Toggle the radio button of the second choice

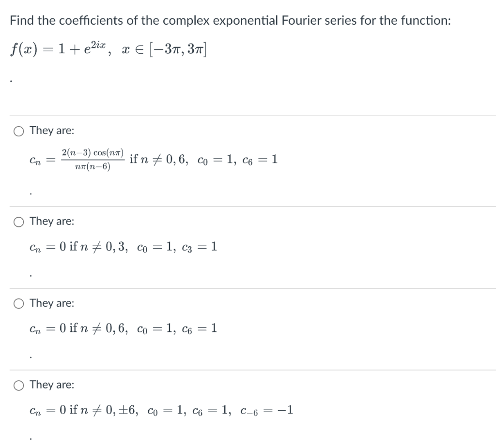(18, 221)
